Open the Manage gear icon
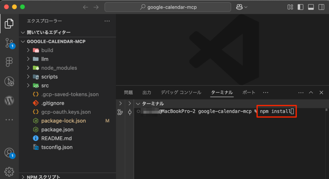 coord(9,171)
